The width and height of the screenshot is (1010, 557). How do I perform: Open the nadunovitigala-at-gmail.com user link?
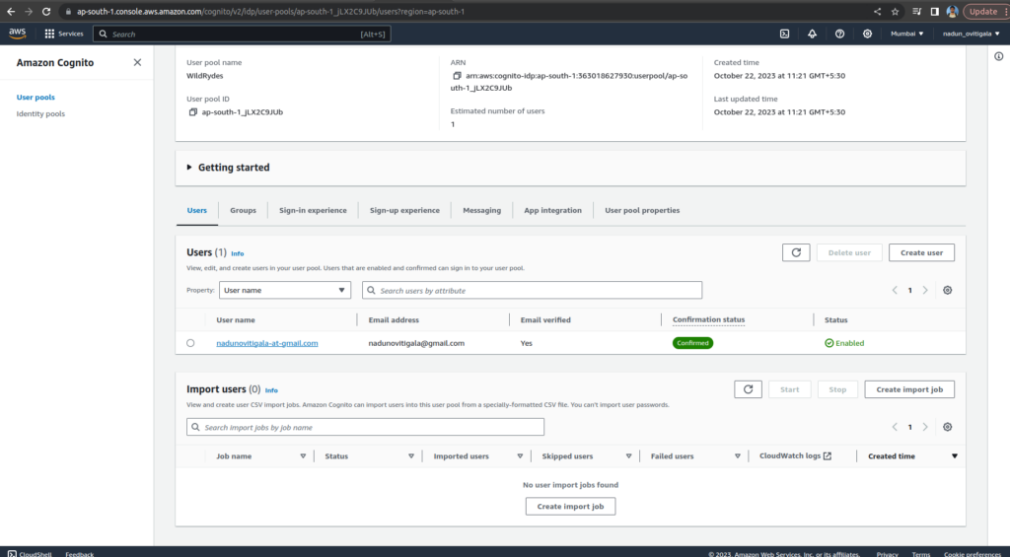266,343
